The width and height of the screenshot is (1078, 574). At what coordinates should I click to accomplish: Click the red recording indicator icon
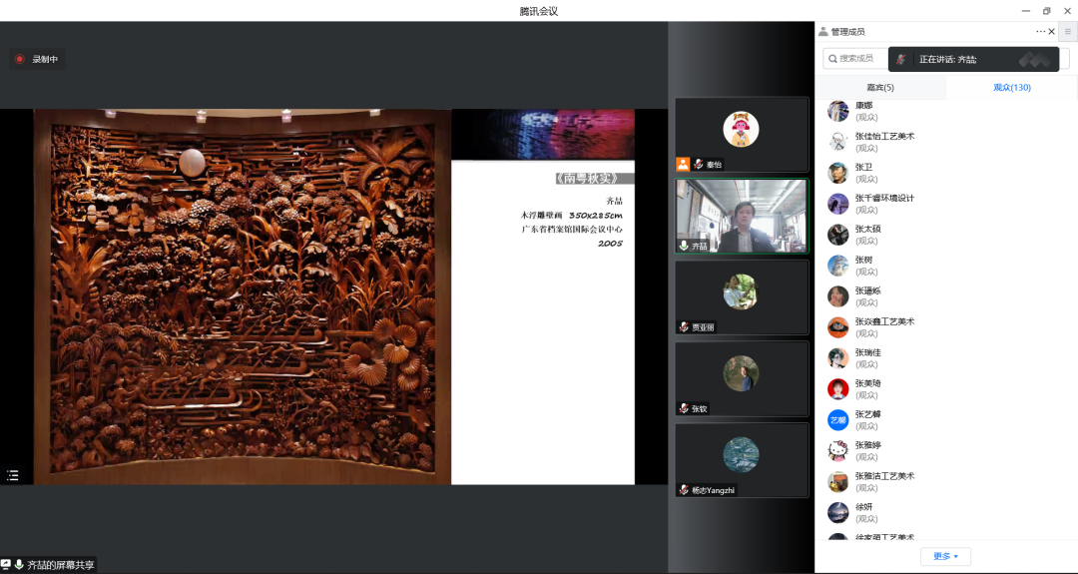point(19,59)
